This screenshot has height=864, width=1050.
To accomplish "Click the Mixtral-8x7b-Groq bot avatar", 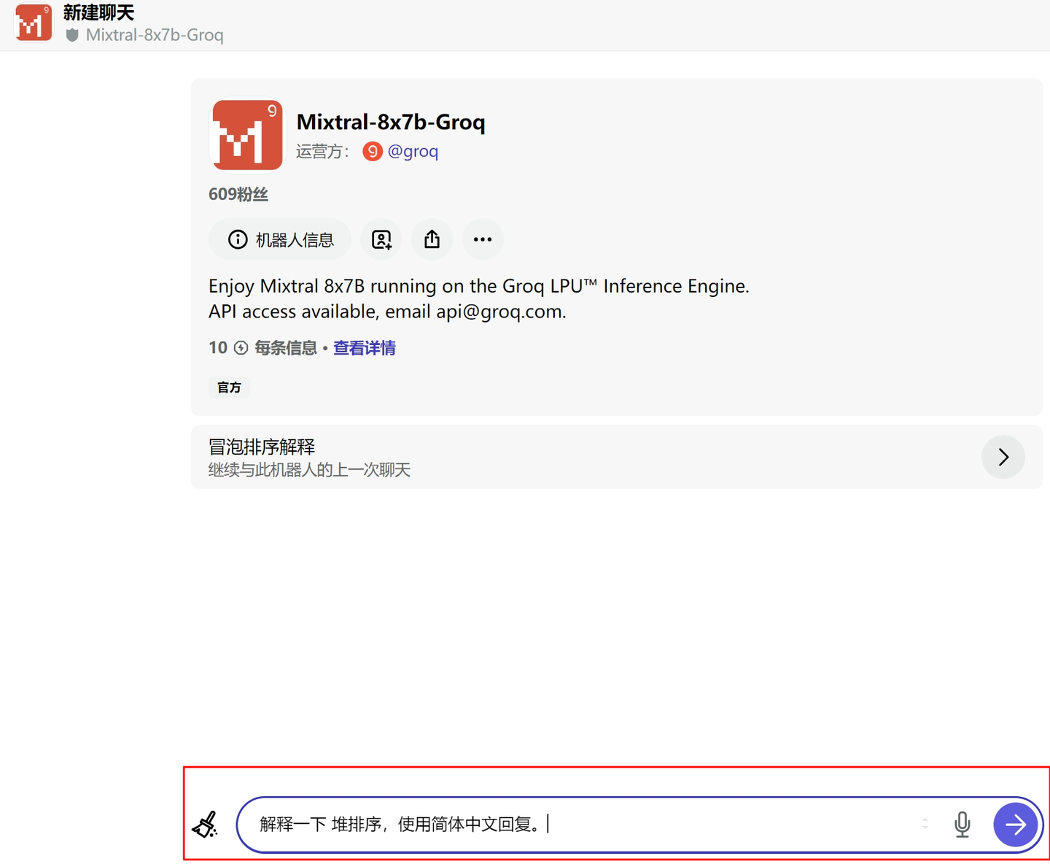I will [x=246, y=135].
